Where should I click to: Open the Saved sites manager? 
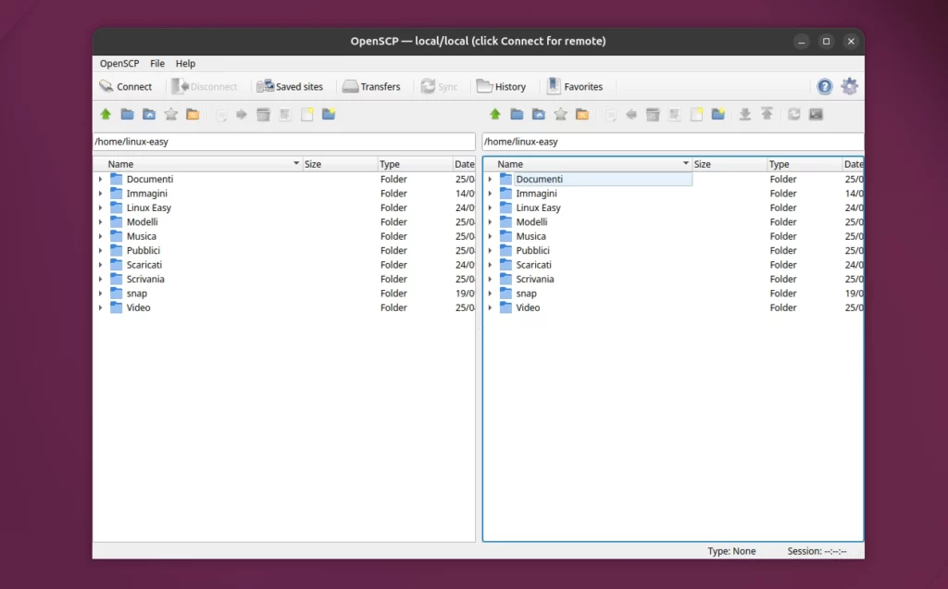(x=290, y=86)
